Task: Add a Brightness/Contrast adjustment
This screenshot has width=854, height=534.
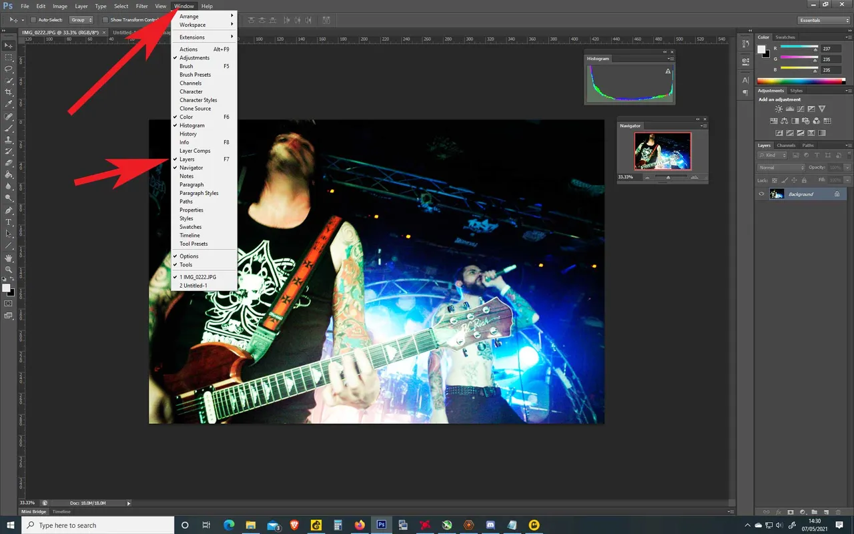Action: click(x=779, y=109)
